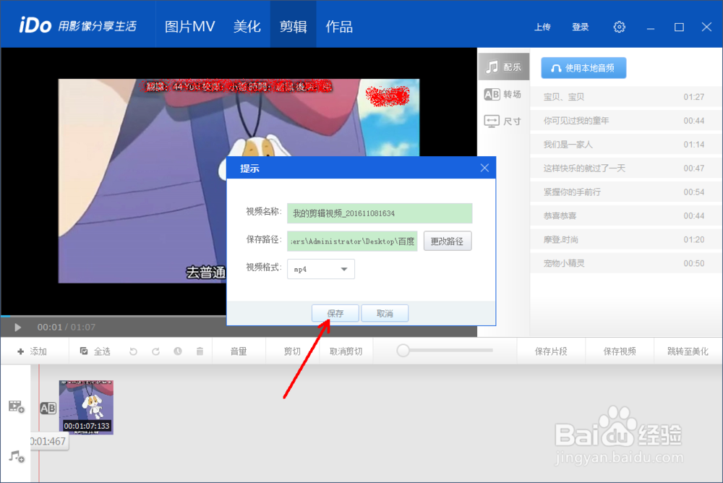Switch to the 图片MV tab

tap(189, 25)
